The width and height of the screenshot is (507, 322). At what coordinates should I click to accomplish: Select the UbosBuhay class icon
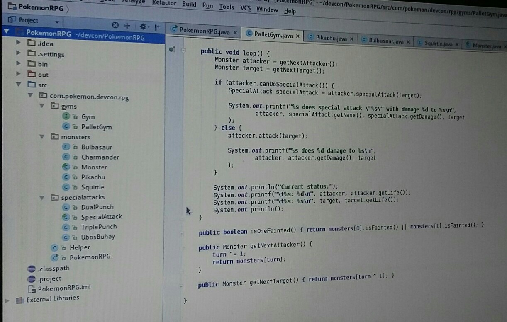click(x=66, y=237)
